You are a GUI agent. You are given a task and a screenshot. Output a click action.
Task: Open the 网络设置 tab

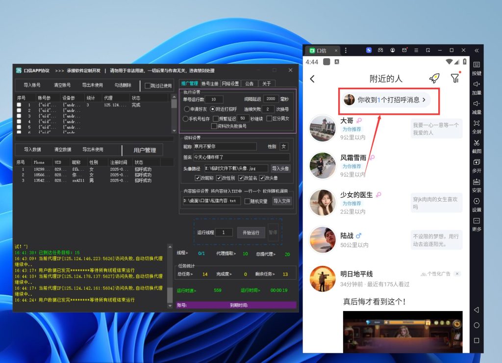(230, 83)
